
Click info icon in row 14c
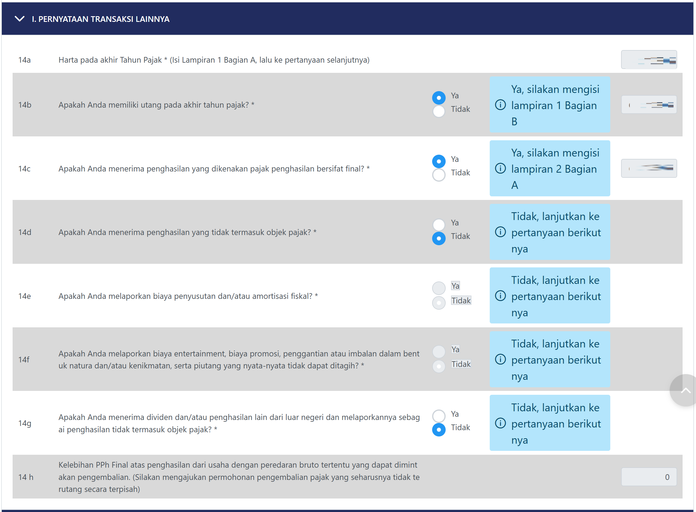click(x=500, y=168)
